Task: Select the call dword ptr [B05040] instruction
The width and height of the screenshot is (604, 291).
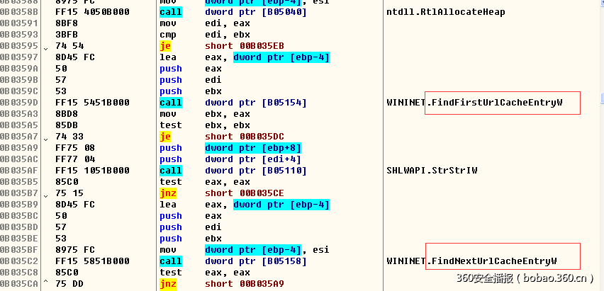Action: [233, 12]
